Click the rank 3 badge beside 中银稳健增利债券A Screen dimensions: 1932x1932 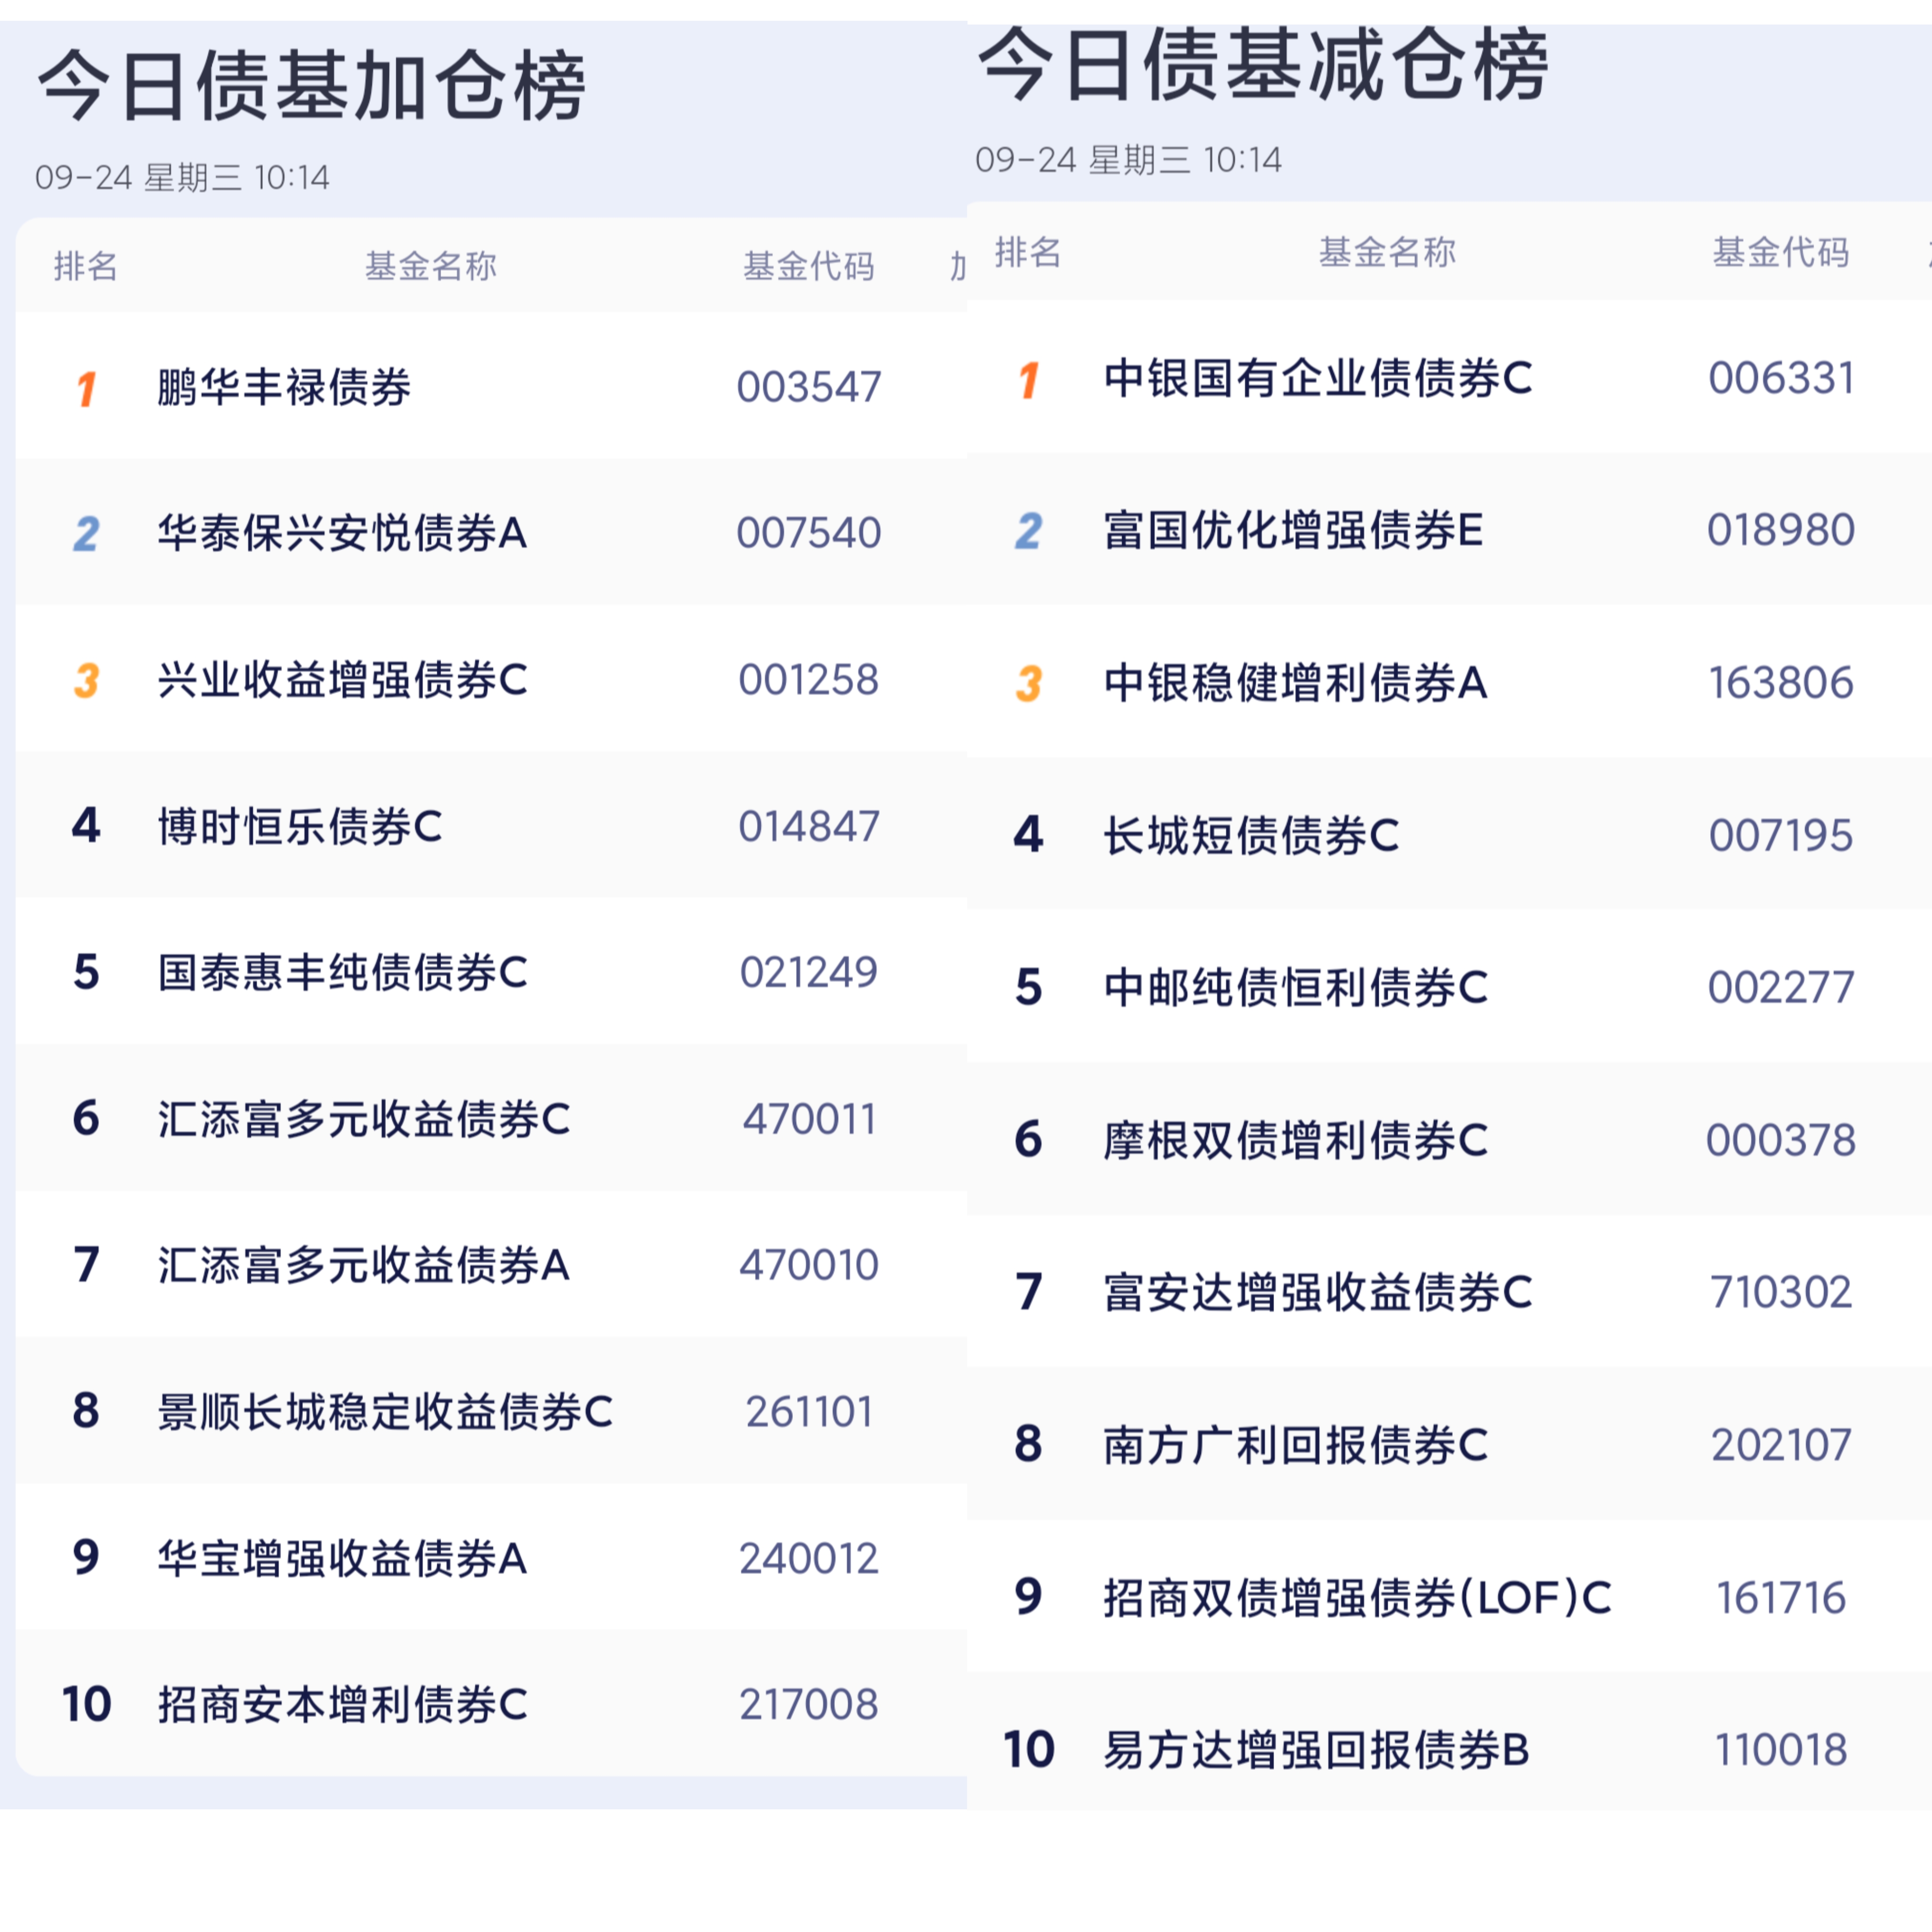tap(1029, 683)
